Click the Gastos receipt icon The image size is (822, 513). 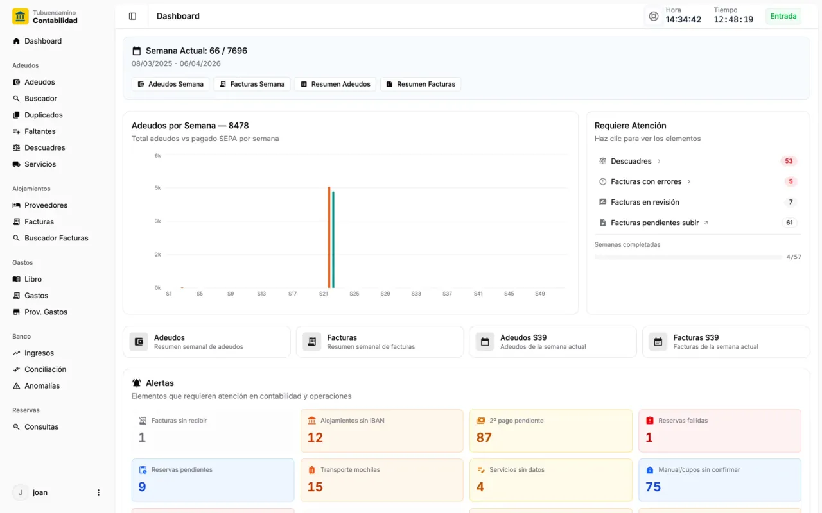[17, 296]
